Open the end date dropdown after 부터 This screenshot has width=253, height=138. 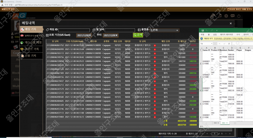pyautogui.click(x=110, y=35)
